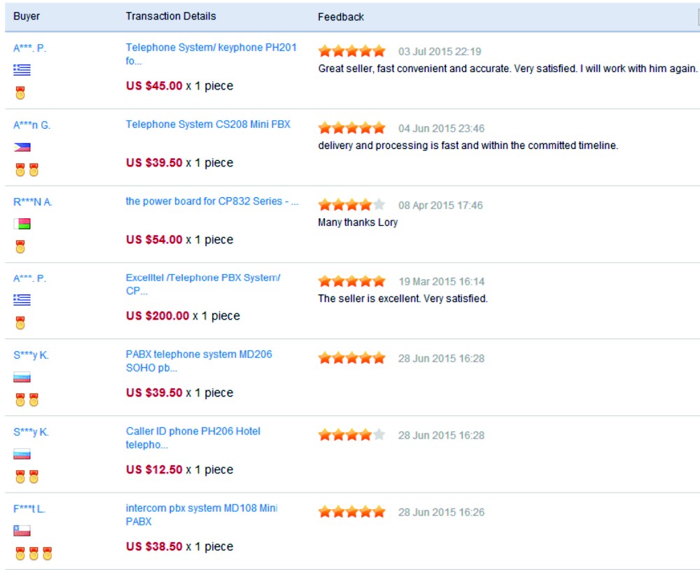
Task: Click the 'Many thanks Lory' feedback comment
Action: (x=358, y=222)
